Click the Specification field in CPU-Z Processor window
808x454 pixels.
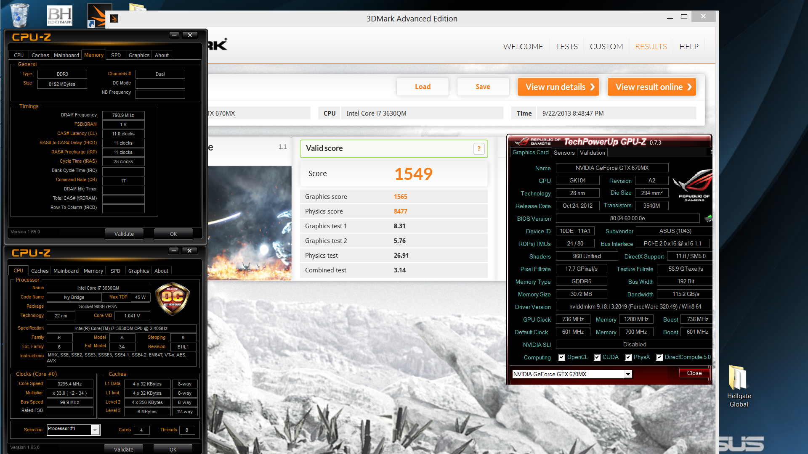[x=121, y=328]
